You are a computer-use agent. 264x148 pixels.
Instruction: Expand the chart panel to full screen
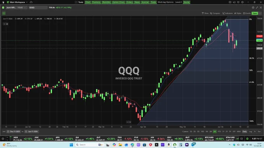pos(257,8)
